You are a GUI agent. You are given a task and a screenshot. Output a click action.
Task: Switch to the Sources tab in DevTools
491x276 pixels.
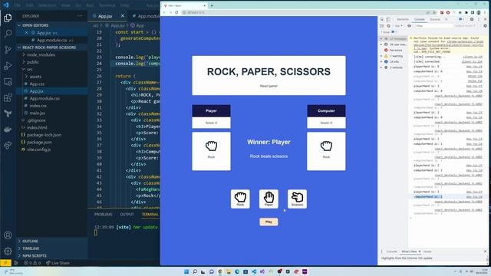click(435, 19)
